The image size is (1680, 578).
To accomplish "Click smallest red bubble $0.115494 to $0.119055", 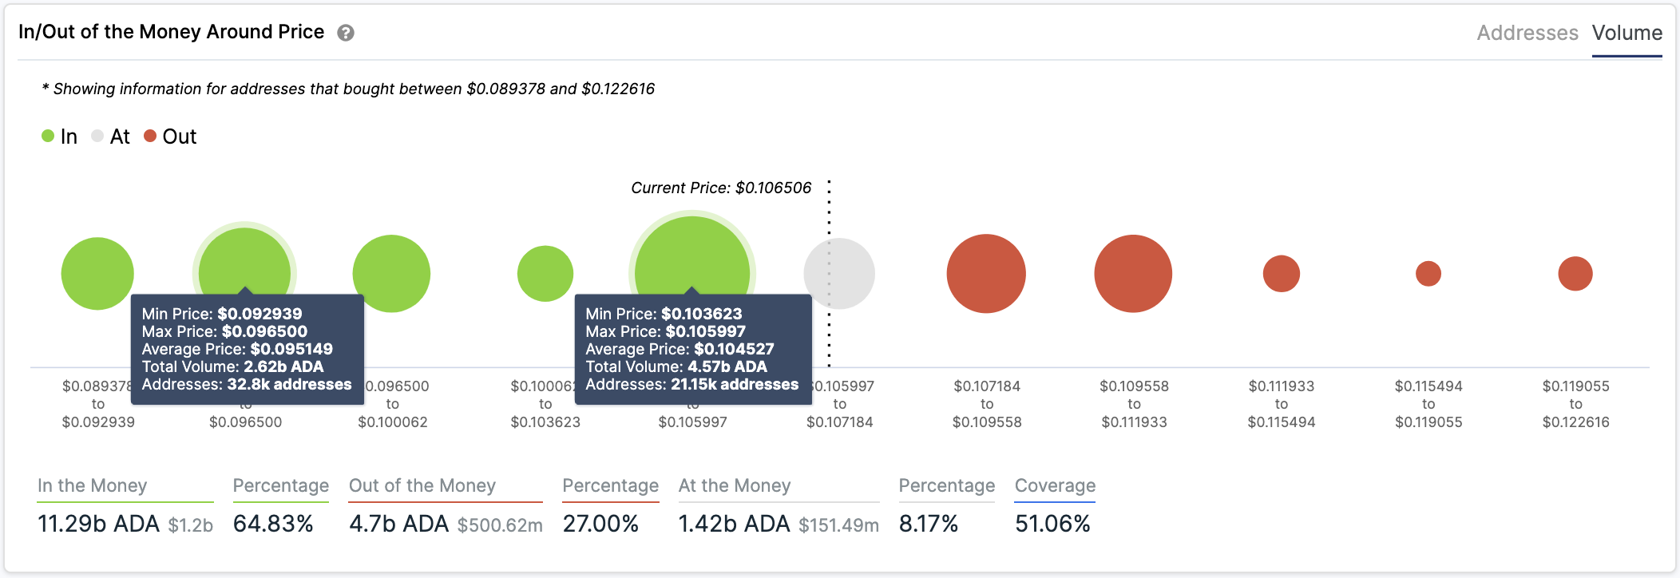I will (1428, 273).
